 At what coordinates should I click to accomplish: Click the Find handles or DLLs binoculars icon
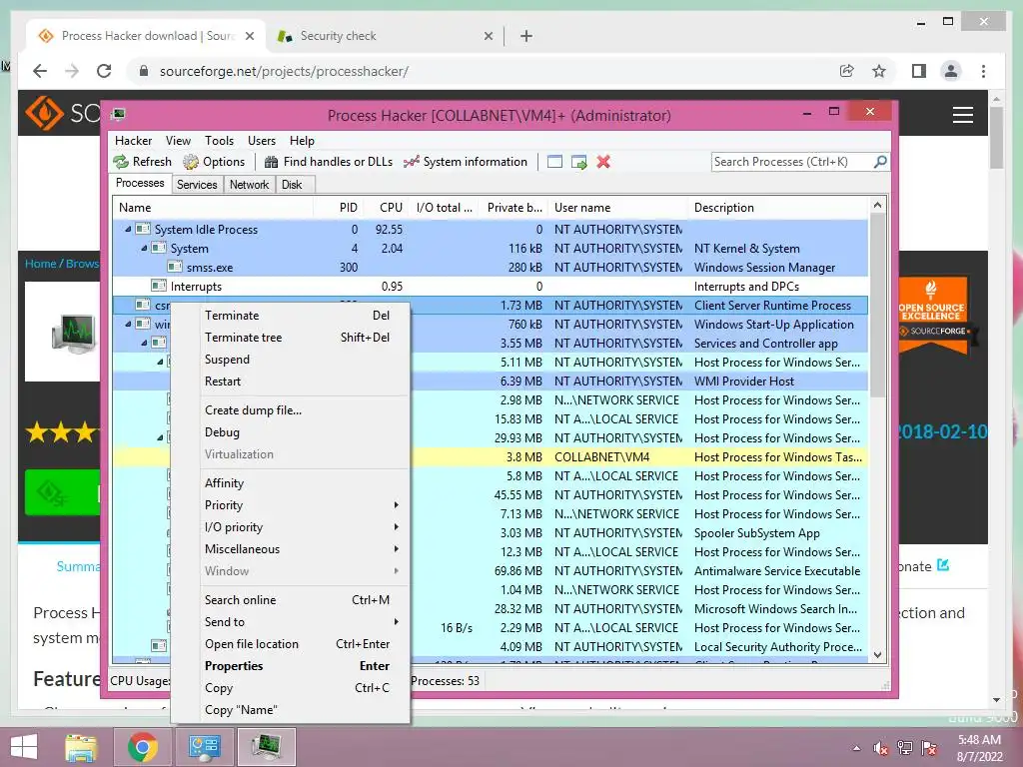click(272, 162)
